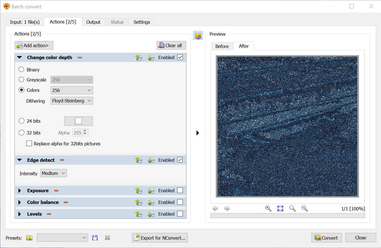Viewport: 381px width, 248px height.
Task: Save the current preset
Action: (95, 238)
